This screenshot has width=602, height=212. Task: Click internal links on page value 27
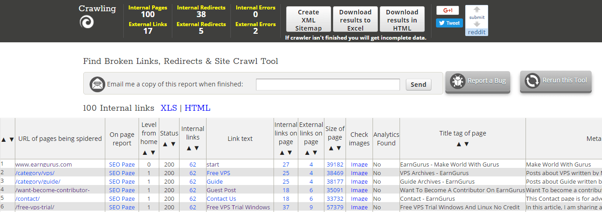(286, 165)
